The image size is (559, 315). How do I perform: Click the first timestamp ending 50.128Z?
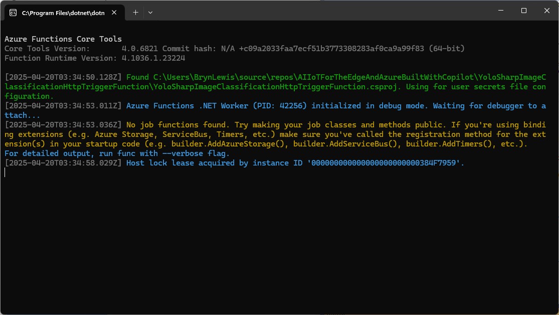click(x=63, y=77)
